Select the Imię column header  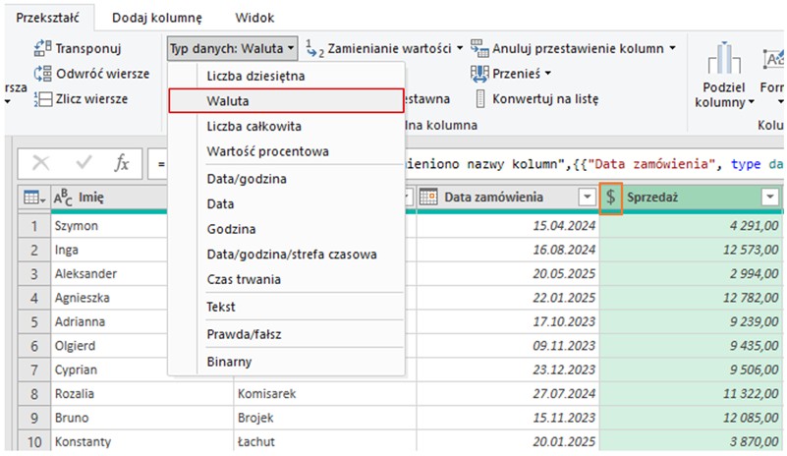coord(90,198)
